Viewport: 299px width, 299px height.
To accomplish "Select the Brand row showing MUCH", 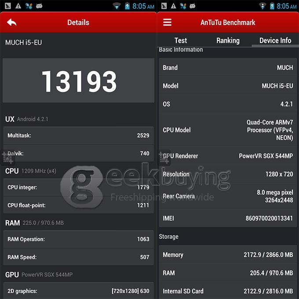I will (x=228, y=68).
